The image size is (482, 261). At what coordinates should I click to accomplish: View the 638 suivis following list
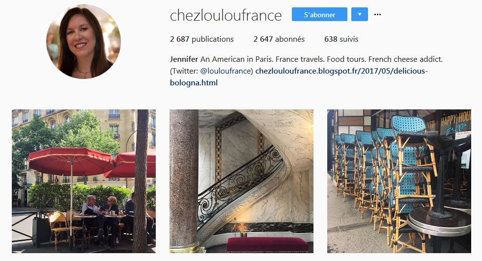[x=341, y=39]
